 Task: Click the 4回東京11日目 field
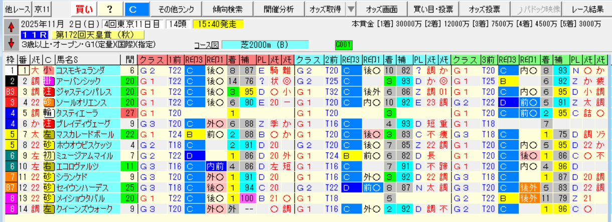pyautogui.click(x=132, y=24)
